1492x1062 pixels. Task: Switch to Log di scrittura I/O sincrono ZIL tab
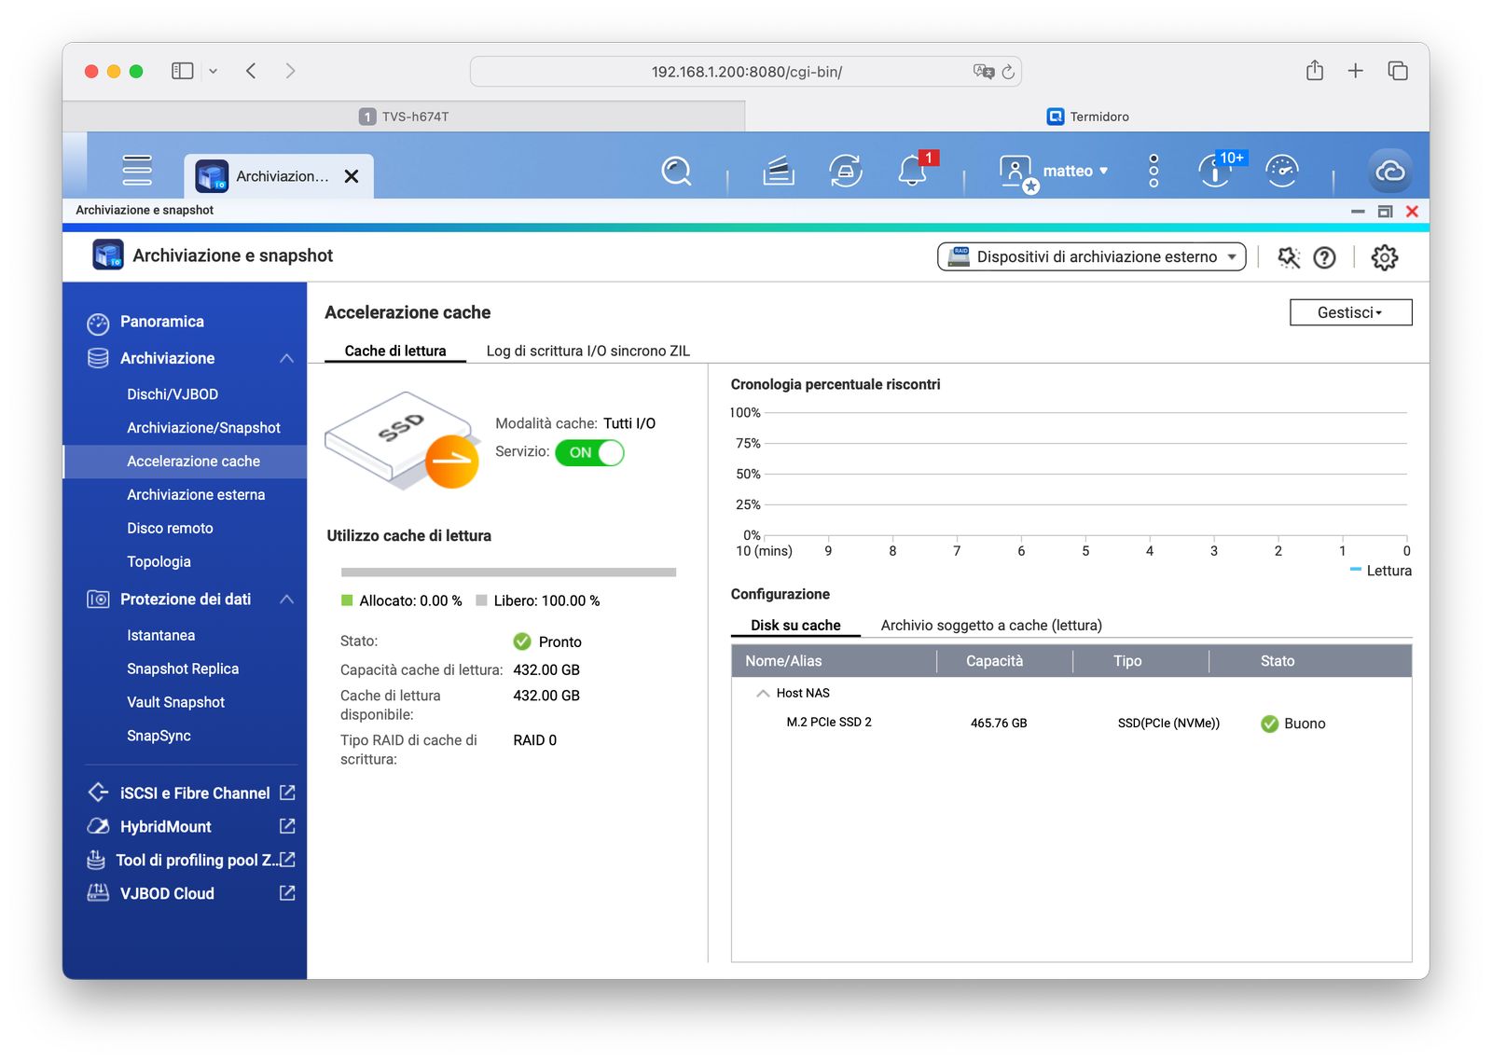[587, 352]
